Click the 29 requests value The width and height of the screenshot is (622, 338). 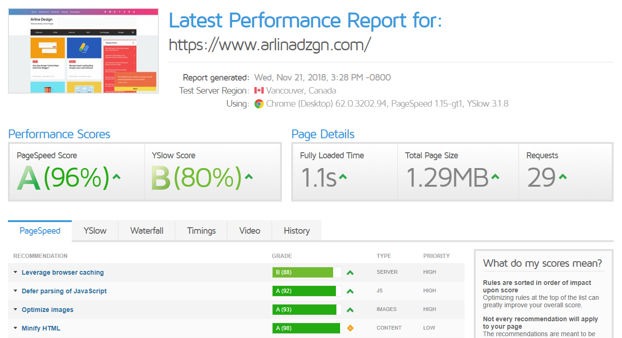point(541,177)
